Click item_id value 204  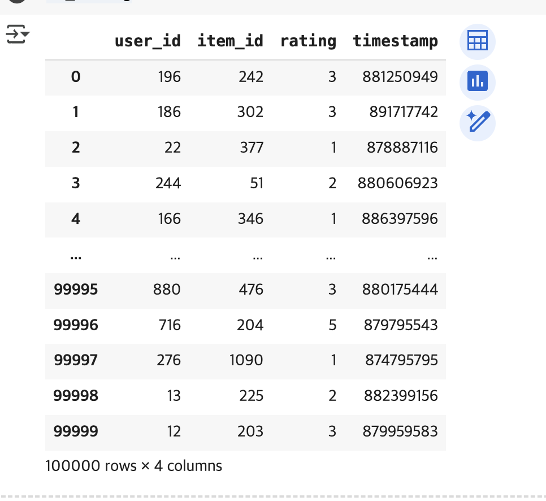pos(250,325)
